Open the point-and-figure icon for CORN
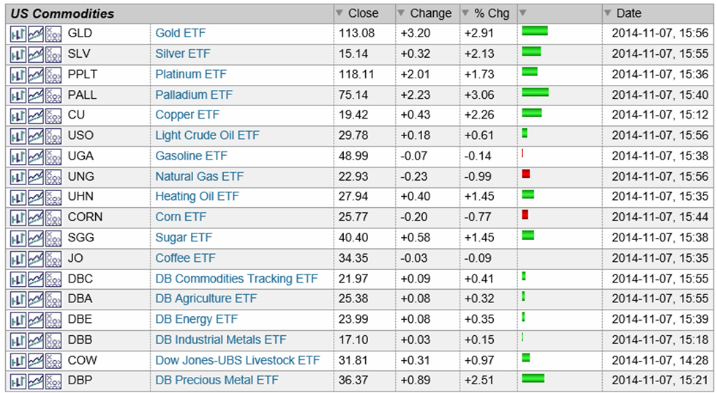Image resolution: width=717 pixels, height=393 pixels. (x=53, y=217)
